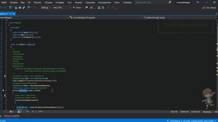Open the Окно menu
The width and height of the screenshot is (218, 122).
coord(117,2)
